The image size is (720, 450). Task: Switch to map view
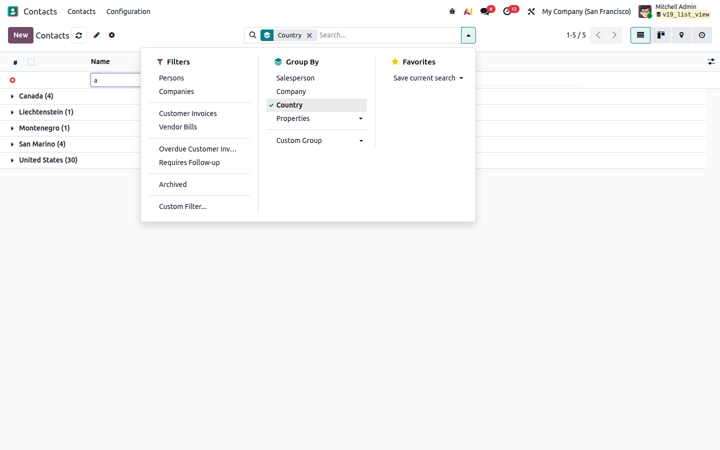(681, 35)
